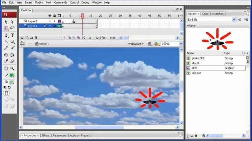
Task: Select the Paint Bucket tool
Action: click(12, 55)
